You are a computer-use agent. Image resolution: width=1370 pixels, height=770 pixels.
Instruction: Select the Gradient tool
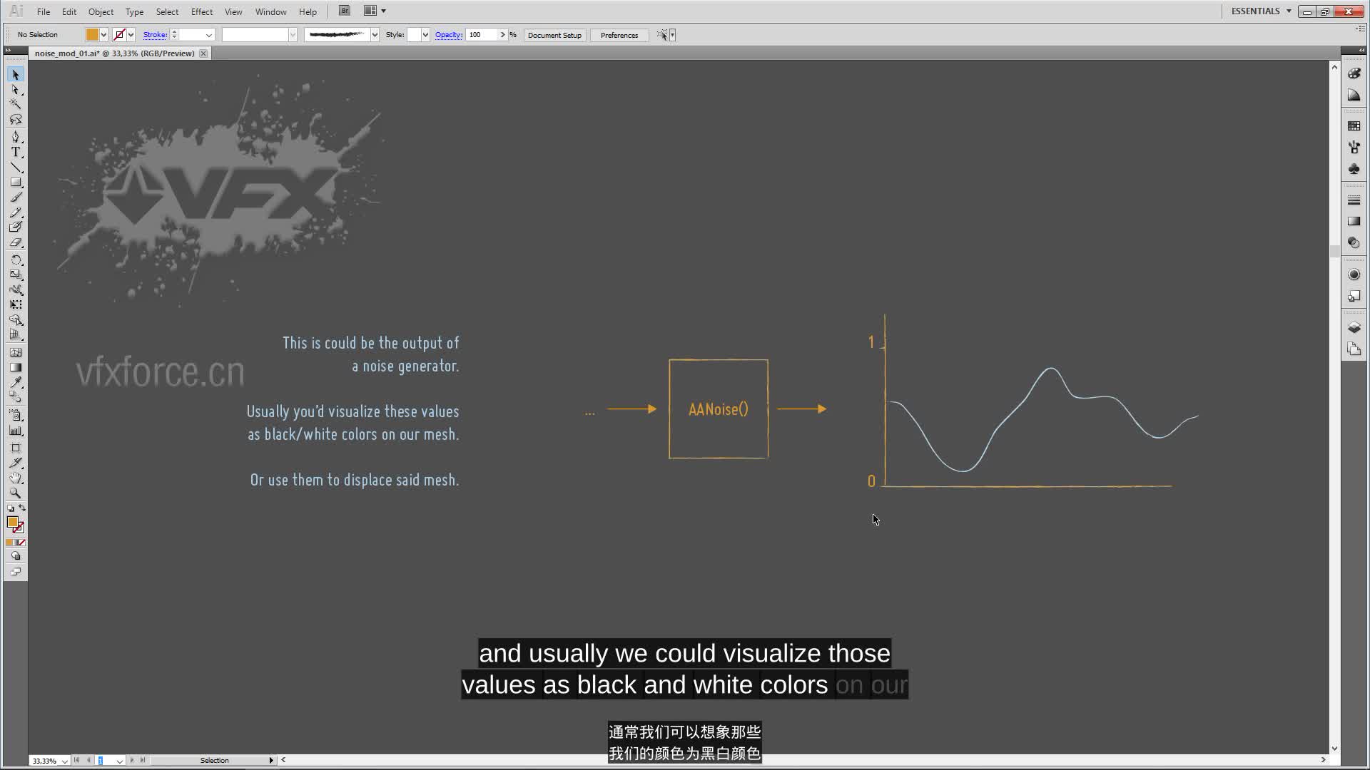tap(16, 367)
